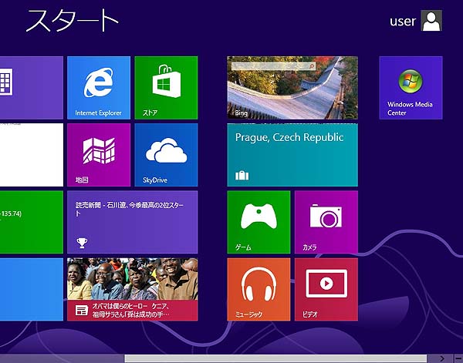Click the minus zoom-out button at bottom corner
Viewport: 463px width, 363px height.
[456, 358]
